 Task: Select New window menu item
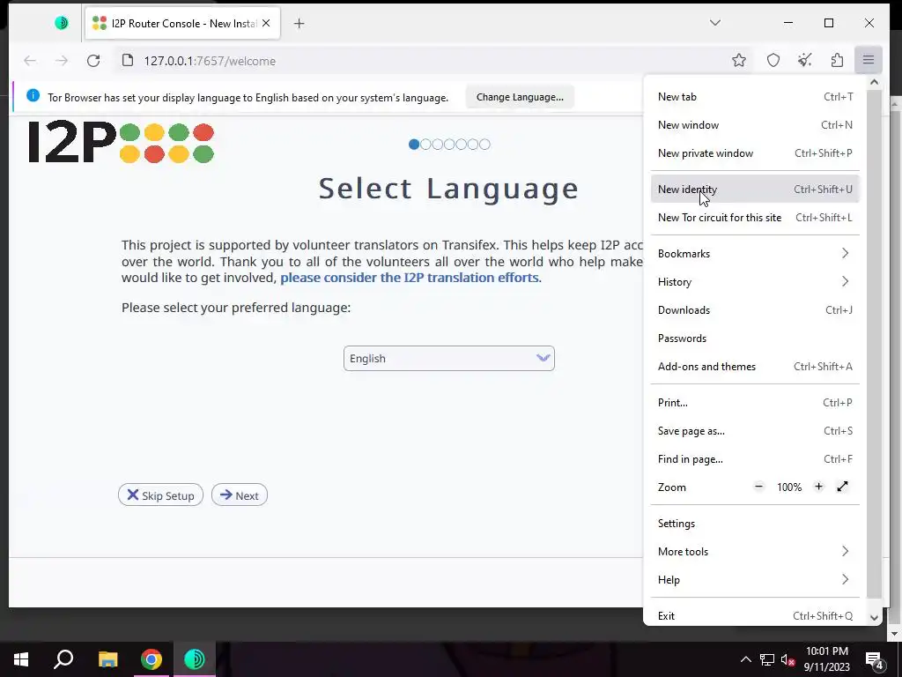point(755,125)
